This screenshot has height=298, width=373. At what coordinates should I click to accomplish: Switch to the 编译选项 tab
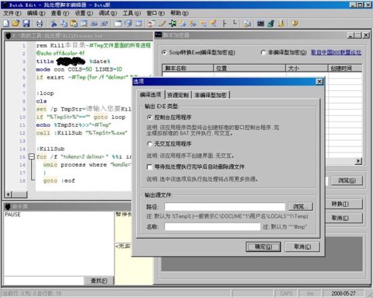pos(151,95)
